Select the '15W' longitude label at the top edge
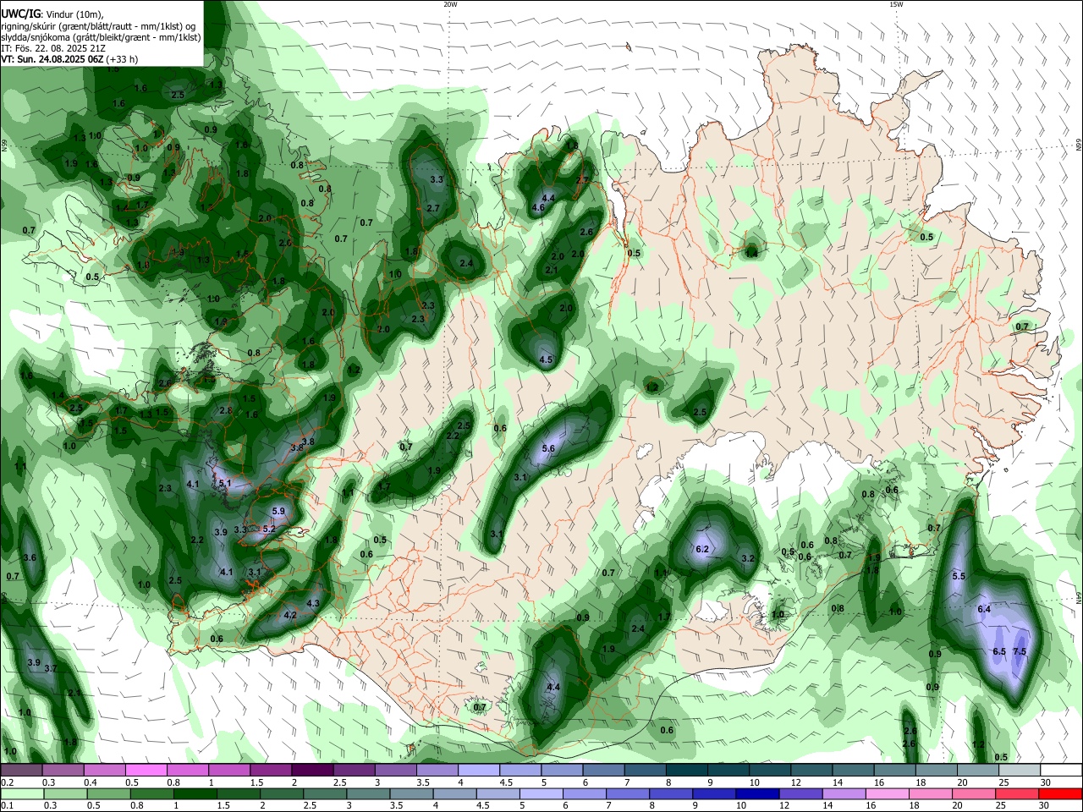Image resolution: width=1083 pixels, height=812 pixels. point(896,4)
